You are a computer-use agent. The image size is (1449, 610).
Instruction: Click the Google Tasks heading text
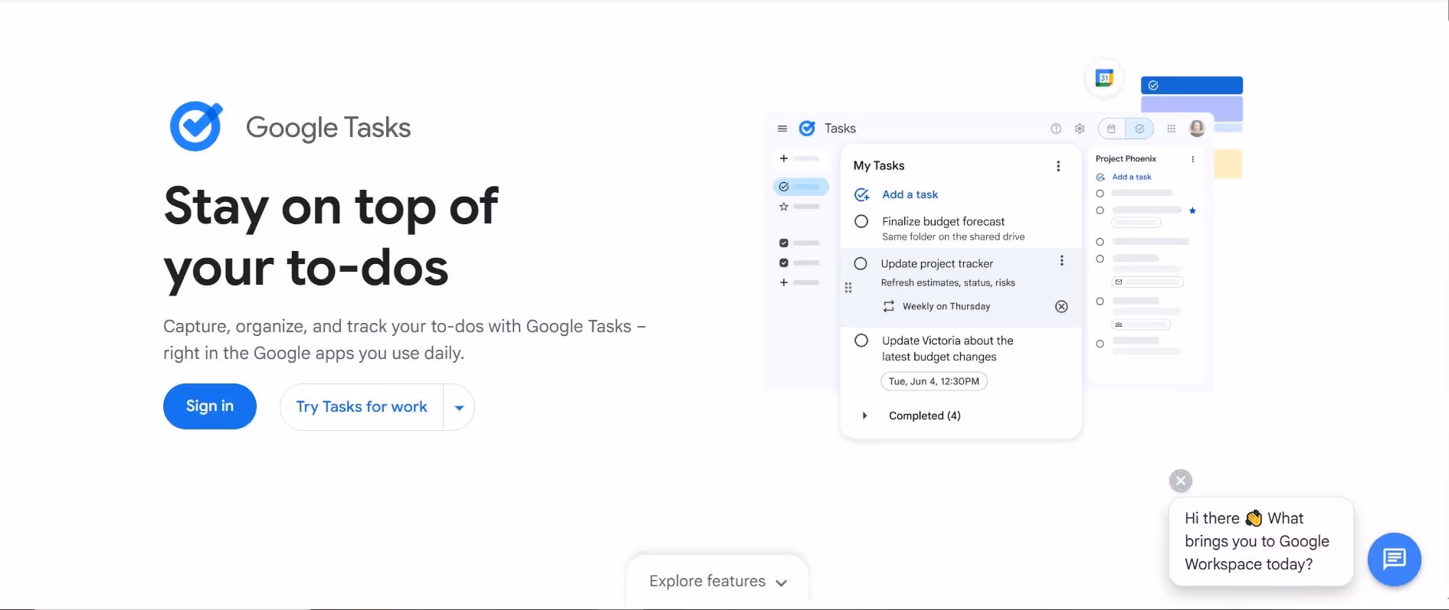(x=328, y=128)
